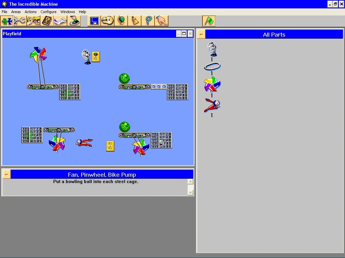The width and height of the screenshot is (345, 258).
Task: Collapse the Fan, Pinwheel, Bike Pump panel
Action: pos(7,175)
